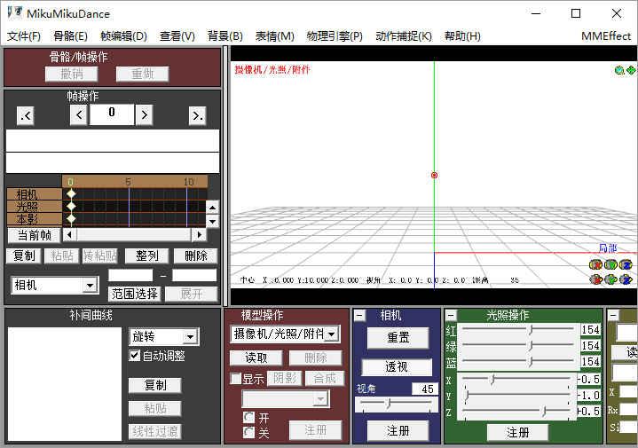Toggle the 自动调整 checkbox
Image resolution: width=638 pixels, height=448 pixels.
(135, 355)
